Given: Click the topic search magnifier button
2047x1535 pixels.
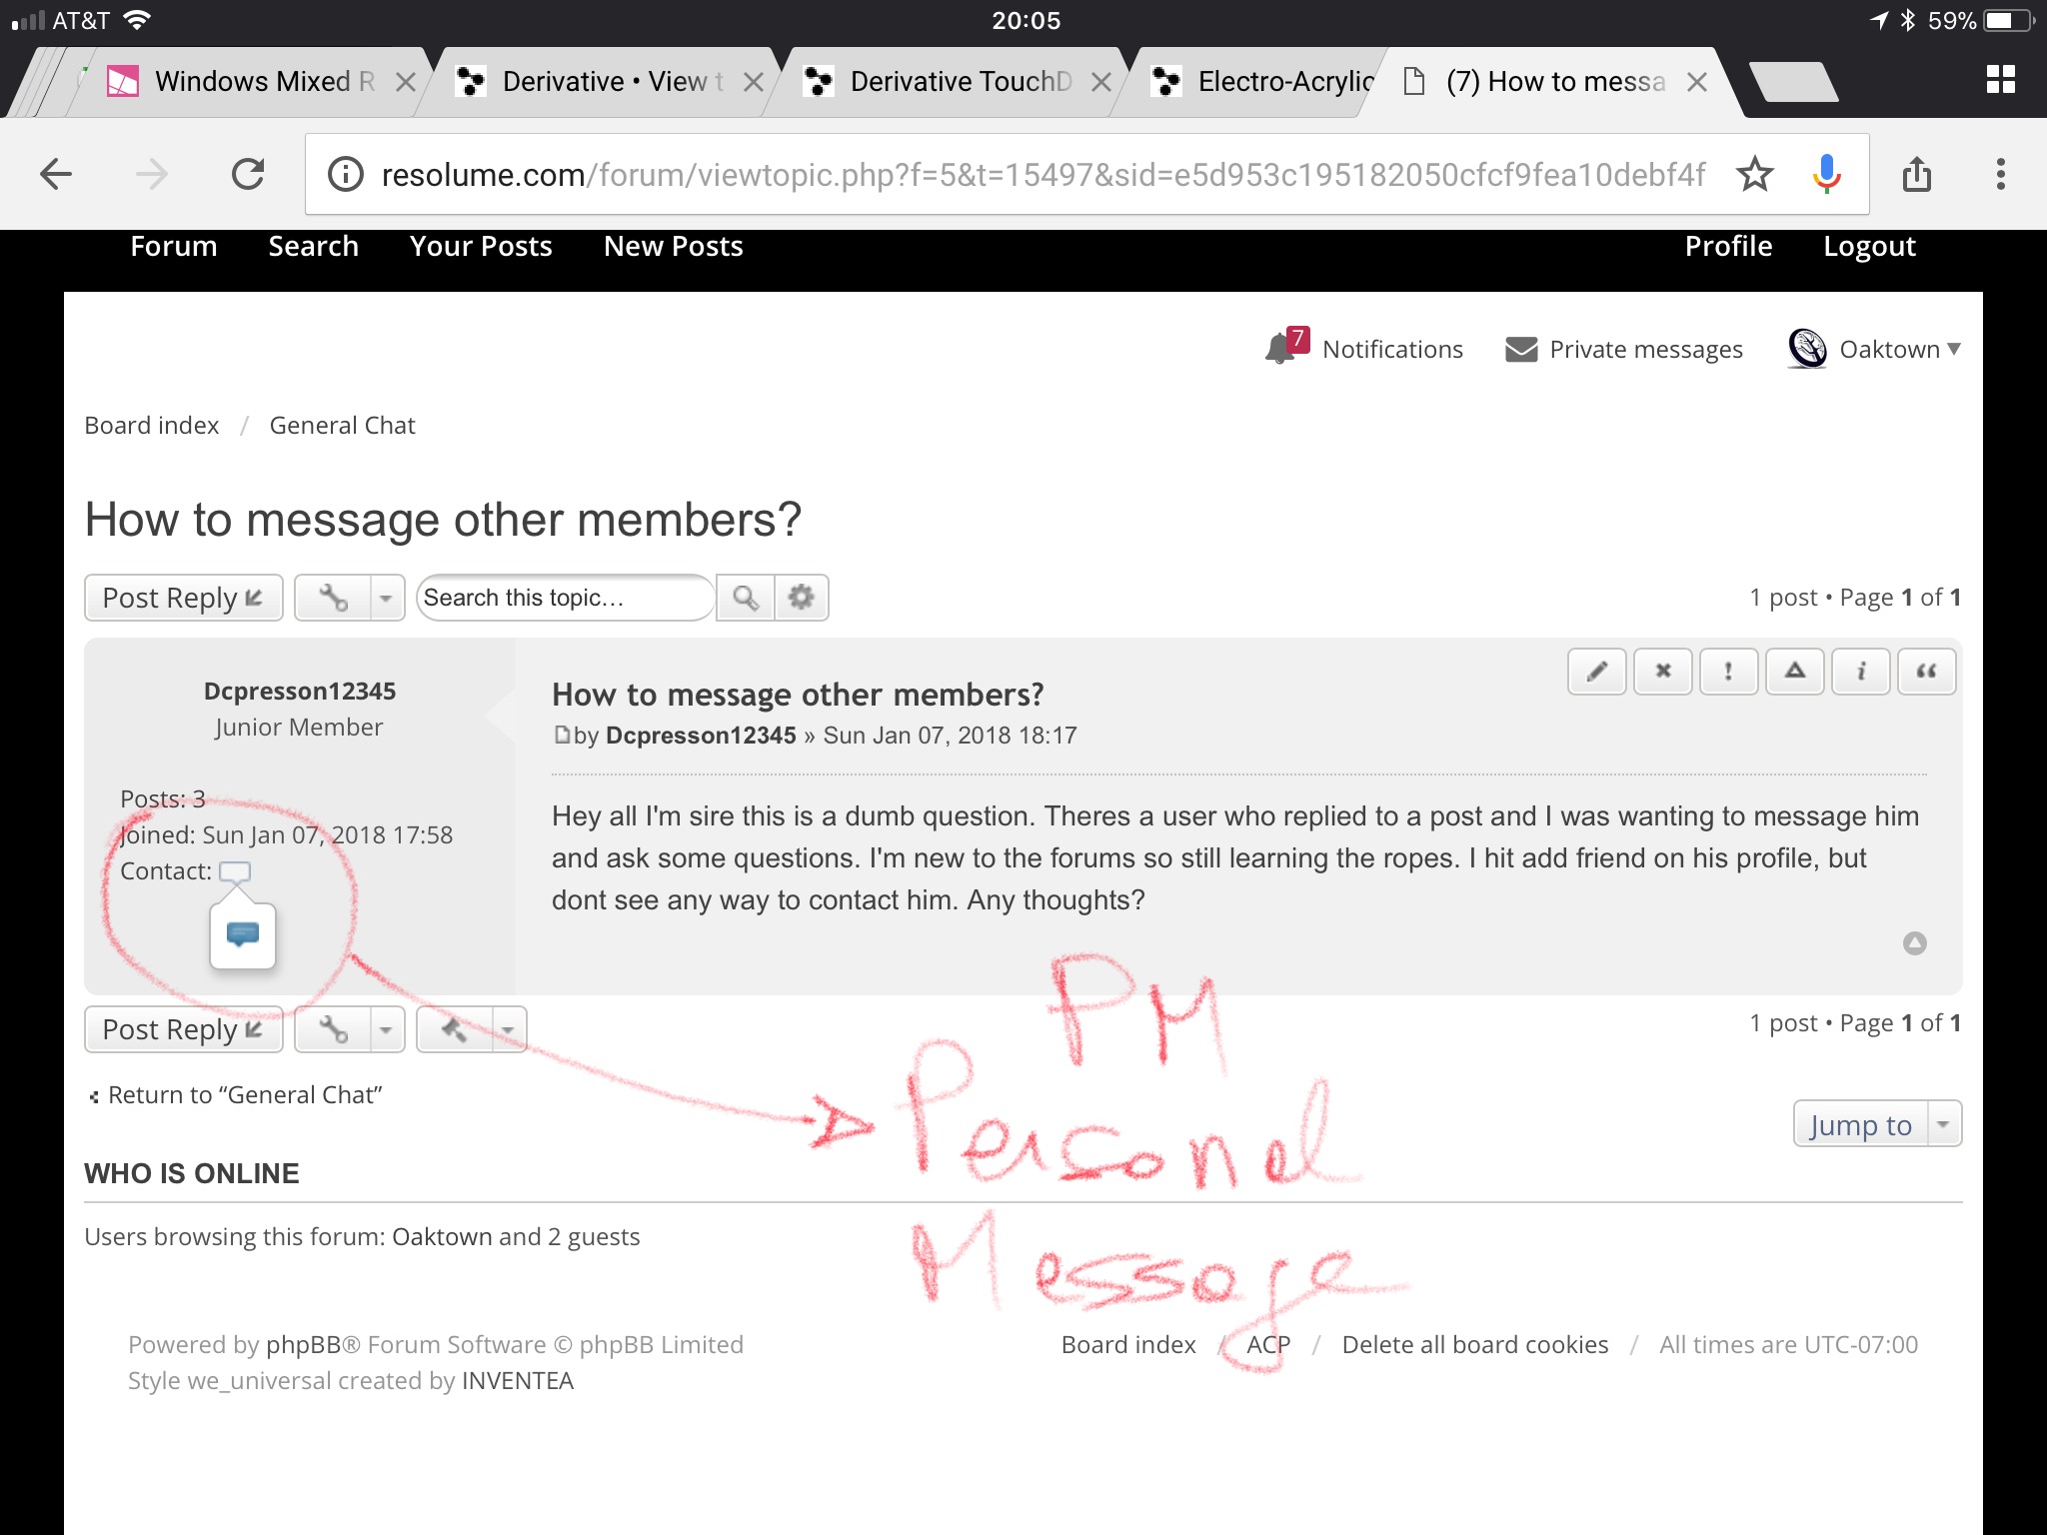Looking at the screenshot, I should 746,598.
